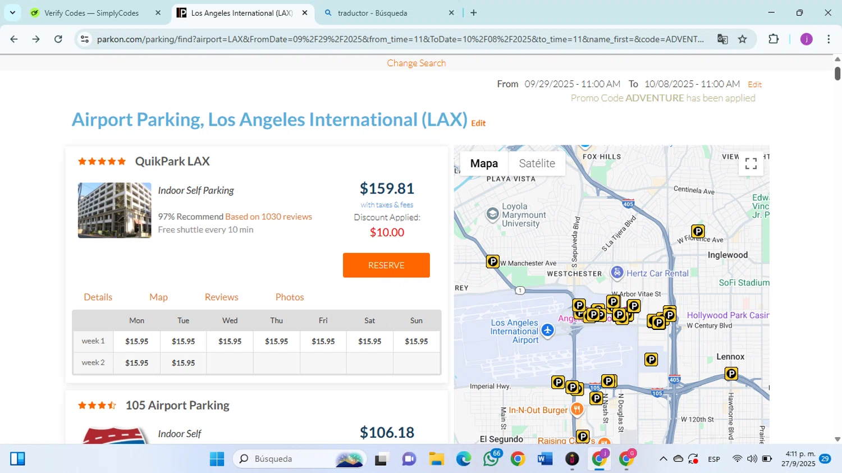842x473 pixels.
Task: Close the traductor Búsqueda tab
Action: tap(451, 13)
